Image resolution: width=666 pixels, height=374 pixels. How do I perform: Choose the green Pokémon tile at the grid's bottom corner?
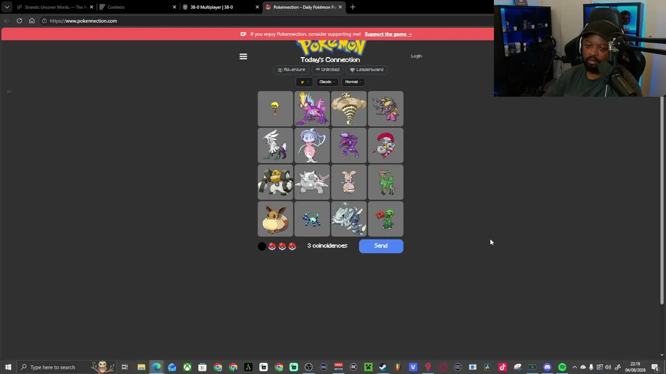point(386,219)
